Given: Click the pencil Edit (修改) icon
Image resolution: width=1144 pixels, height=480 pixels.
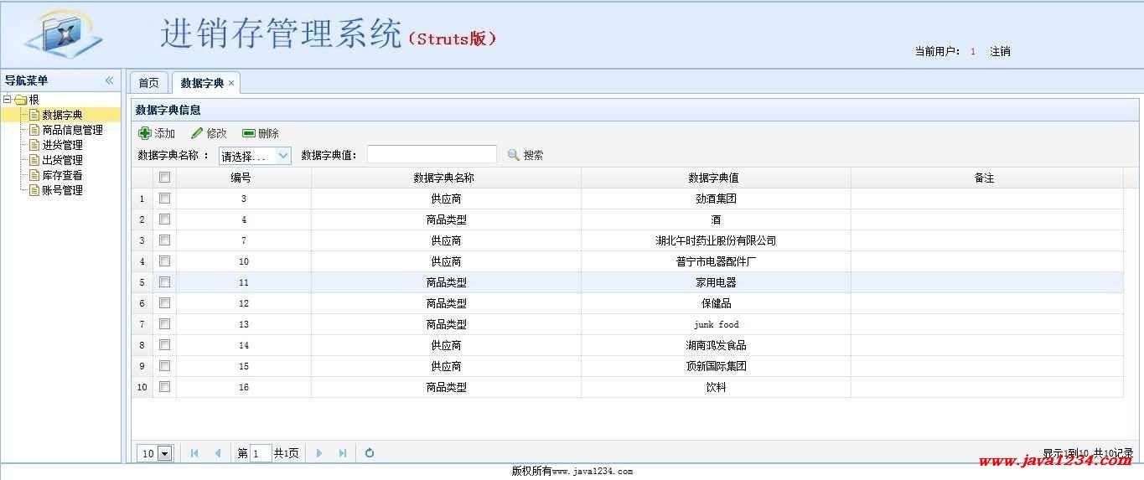Looking at the screenshot, I should click(197, 133).
